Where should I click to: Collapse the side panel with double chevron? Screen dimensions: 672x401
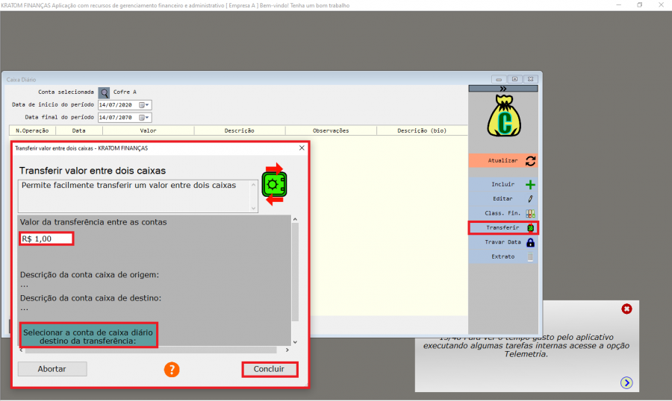click(x=503, y=89)
